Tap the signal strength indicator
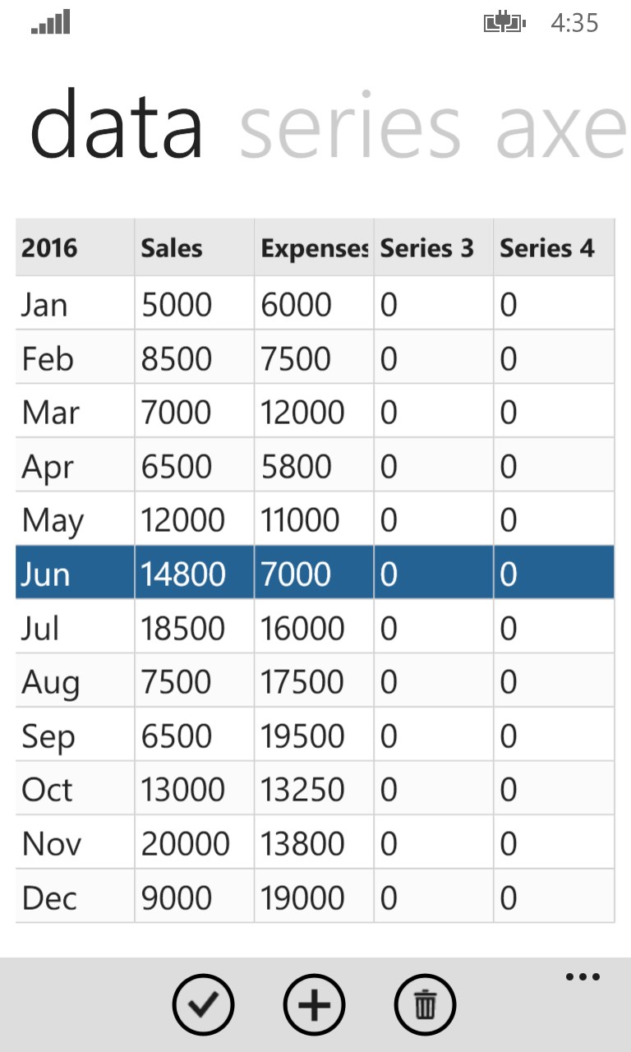This screenshot has width=631, height=1052. [x=51, y=22]
